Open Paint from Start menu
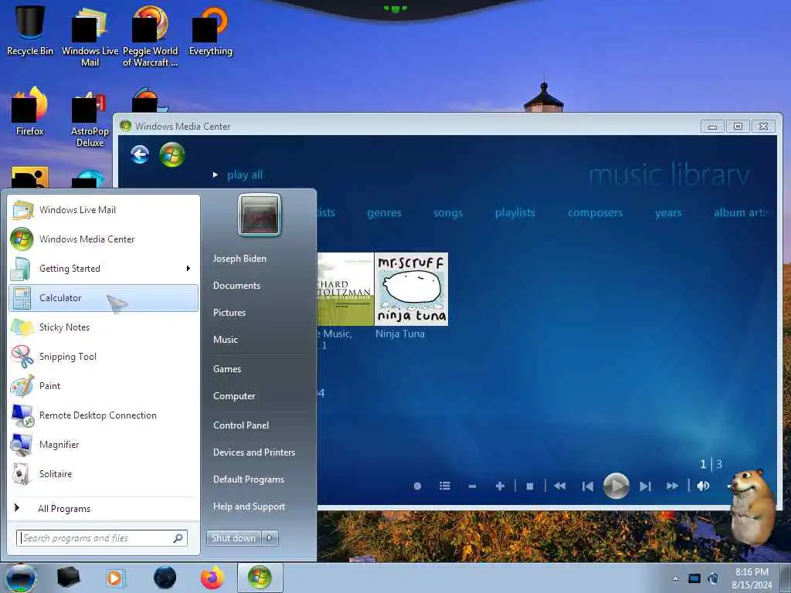 tap(104, 386)
